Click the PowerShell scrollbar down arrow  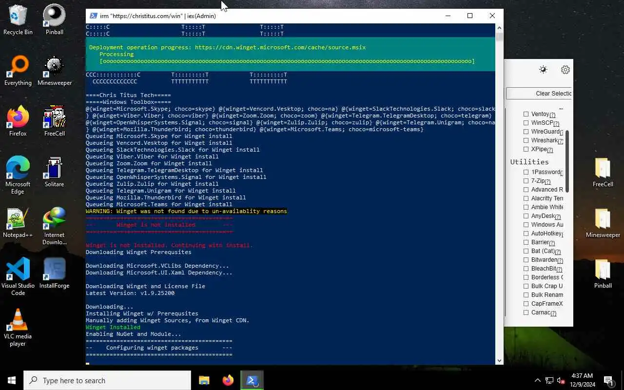(x=499, y=361)
